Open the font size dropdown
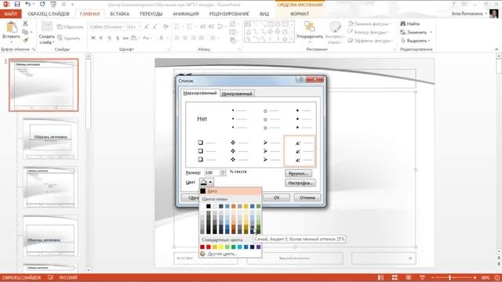Screen dimensions: 502x282 click(x=140, y=27)
